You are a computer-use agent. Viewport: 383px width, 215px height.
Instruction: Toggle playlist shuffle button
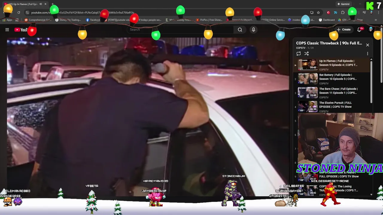click(x=306, y=54)
